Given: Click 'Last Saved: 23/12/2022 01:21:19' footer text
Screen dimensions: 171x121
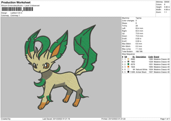Looking at the screenshot, I should 56,119.
